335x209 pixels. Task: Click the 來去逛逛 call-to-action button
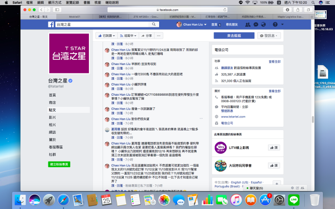pyautogui.click(x=234, y=36)
